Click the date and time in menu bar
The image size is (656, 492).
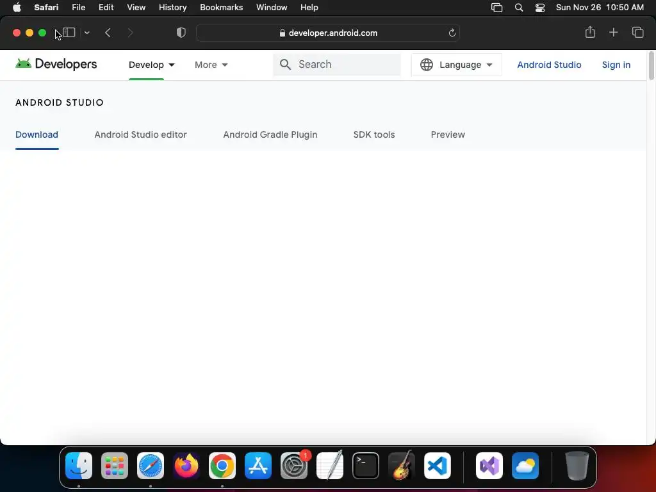600,8
